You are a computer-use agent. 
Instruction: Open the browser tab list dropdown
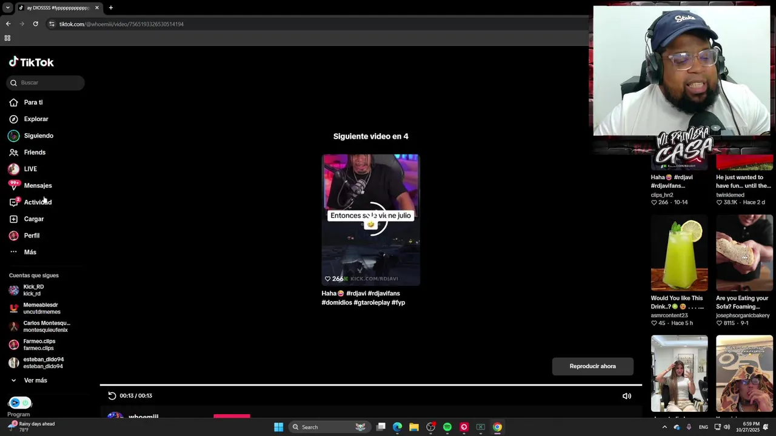click(x=7, y=8)
